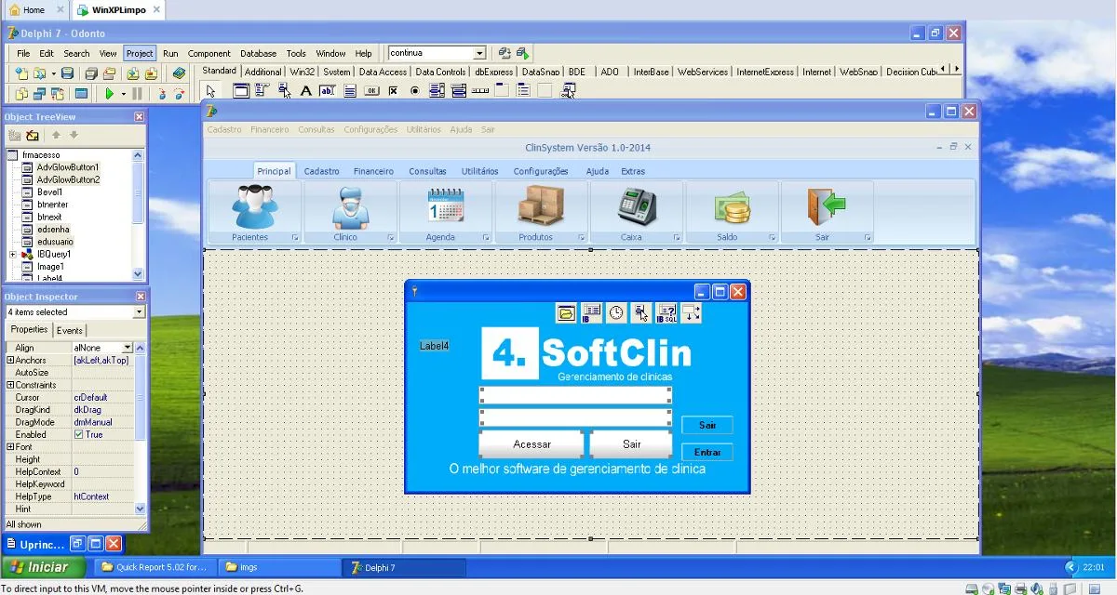The image size is (1117, 595).
Task: Click the Run green play button
Action: click(x=110, y=93)
